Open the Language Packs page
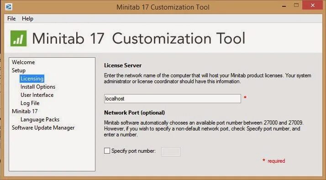326x180 pixels. click(40, 120)
